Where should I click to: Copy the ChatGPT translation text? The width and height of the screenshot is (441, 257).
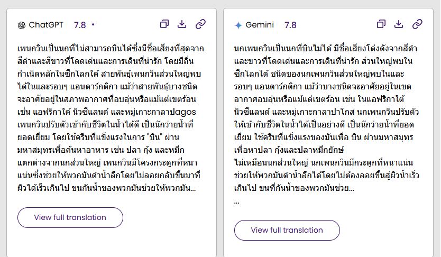coord(164,24)
